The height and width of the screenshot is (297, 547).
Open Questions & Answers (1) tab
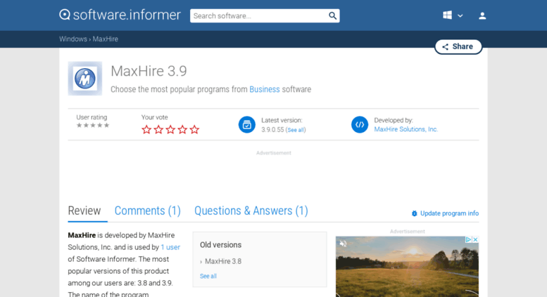point(251,211)
